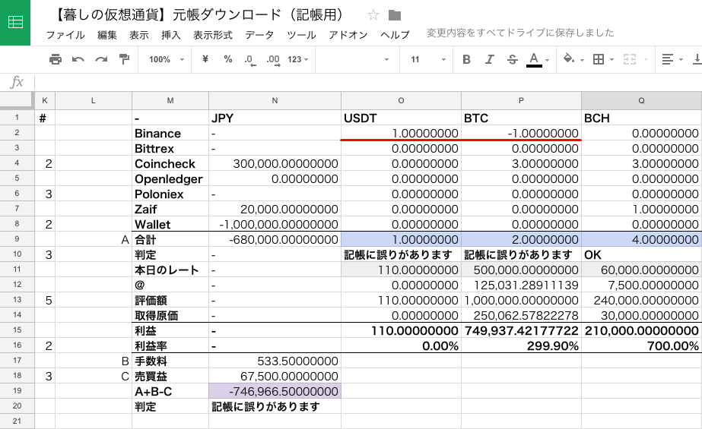Toggle italic formatting
Image resolution: width=702 pixels, height=429 pixels.
point(490,59)
